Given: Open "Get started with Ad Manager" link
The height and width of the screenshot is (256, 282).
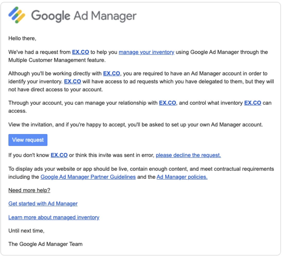Looking at the screenshot, I should tap(43, 204).
